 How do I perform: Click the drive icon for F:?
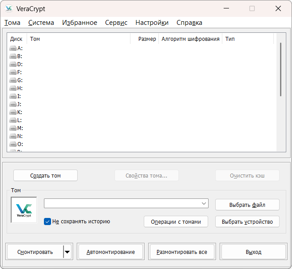point(13,72)
